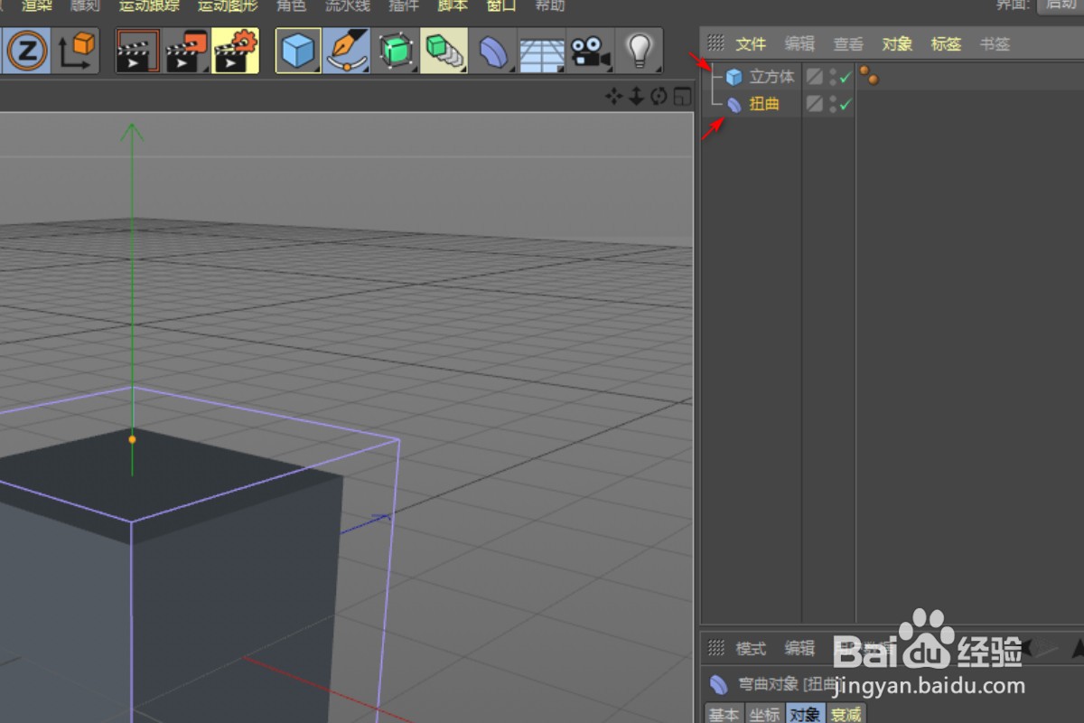Click Render View clapperboard icon

[x=138, y=51]
